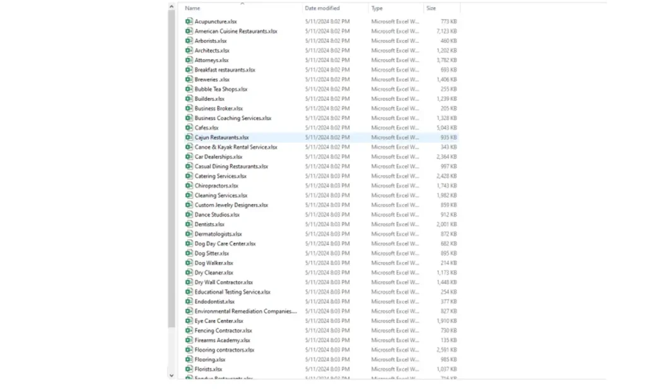Click the Excel icon beside Attorneys.xlsx

pyautogui.click(x=189, y=60)
